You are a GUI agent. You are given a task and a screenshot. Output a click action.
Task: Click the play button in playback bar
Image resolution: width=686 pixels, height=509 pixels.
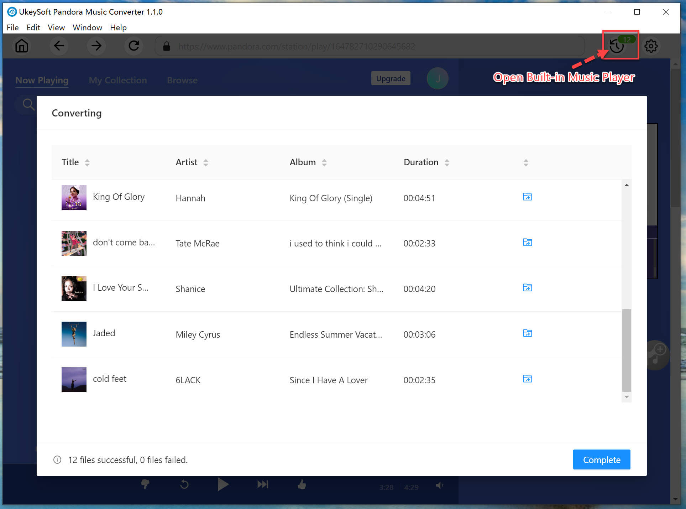(x=223, y=487)
